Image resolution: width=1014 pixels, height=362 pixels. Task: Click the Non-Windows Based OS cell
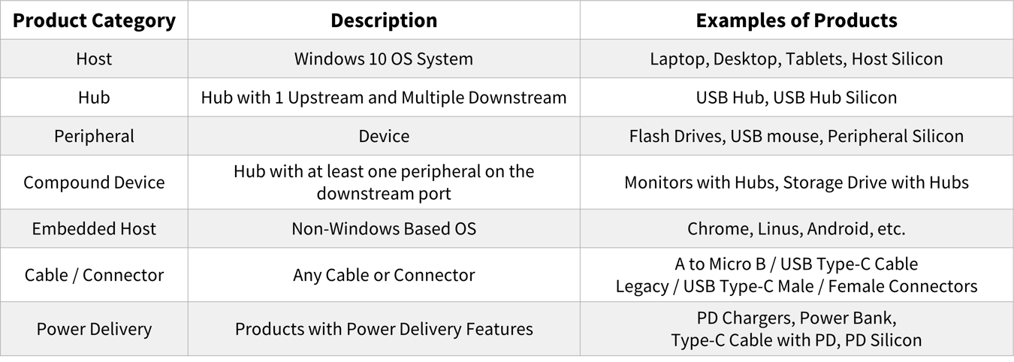[384, 229]
